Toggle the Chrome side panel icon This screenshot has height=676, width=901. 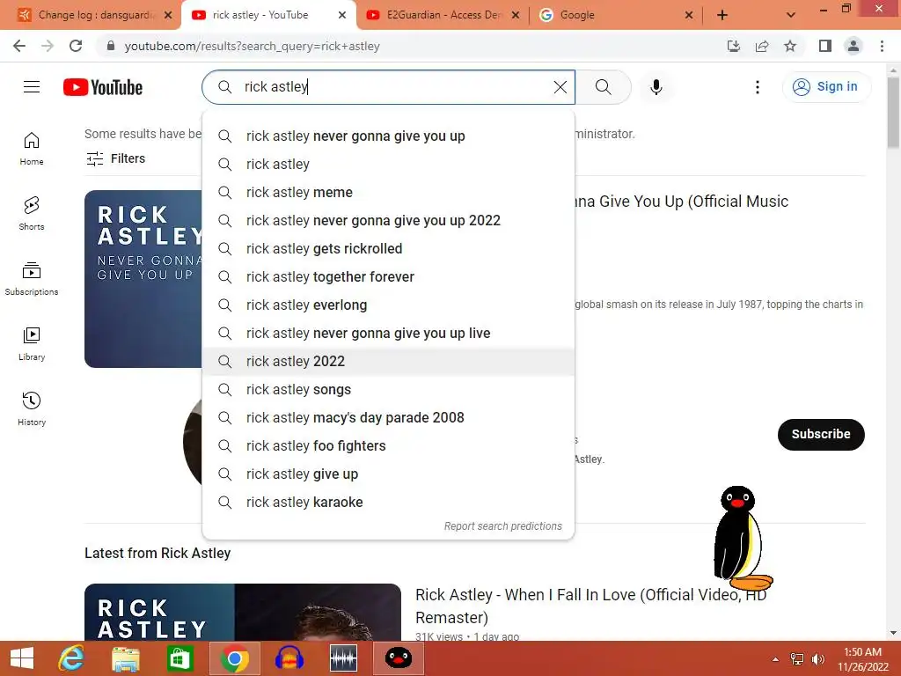pos(825,46)
